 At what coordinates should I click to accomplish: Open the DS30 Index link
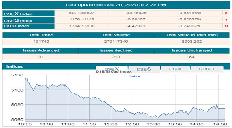click(18, 26)
